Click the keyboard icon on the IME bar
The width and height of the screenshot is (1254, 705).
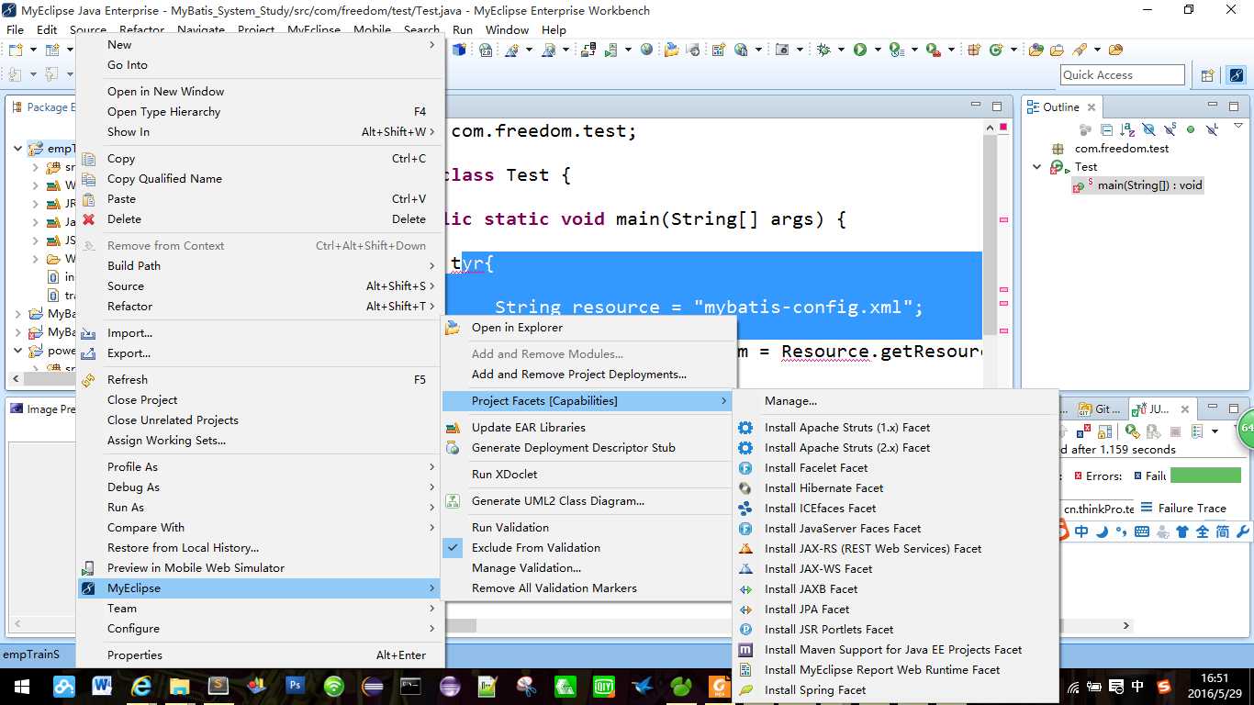click(x=1142, y=531)
